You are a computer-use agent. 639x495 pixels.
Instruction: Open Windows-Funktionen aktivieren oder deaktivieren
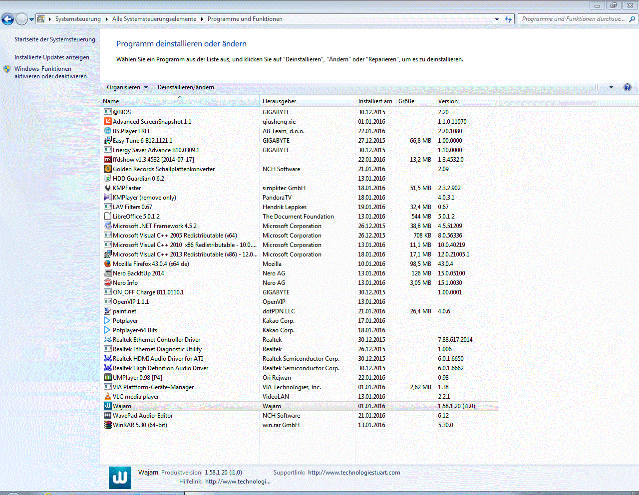[50, 72]
